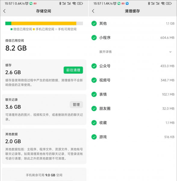This screenshot has width=177, height=181.
Task: Tap 前往清理 to clear cache
Action: pos(73,70)
